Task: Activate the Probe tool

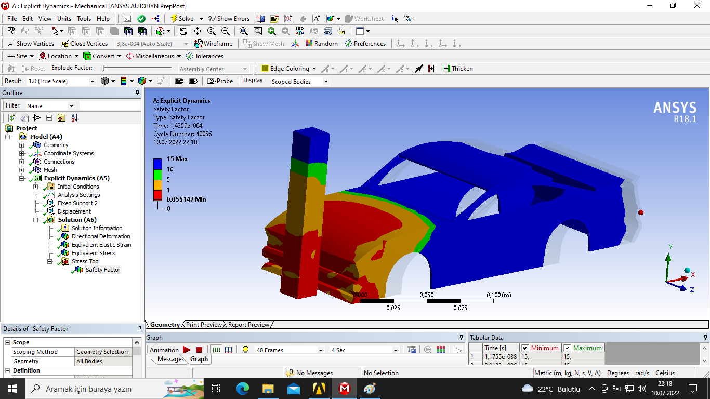Action: tap(220, 81)
